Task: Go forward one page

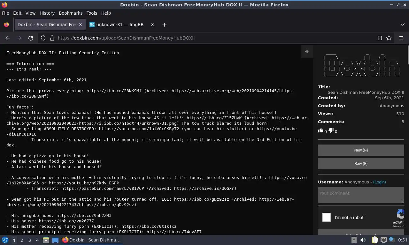Action: 19,38
